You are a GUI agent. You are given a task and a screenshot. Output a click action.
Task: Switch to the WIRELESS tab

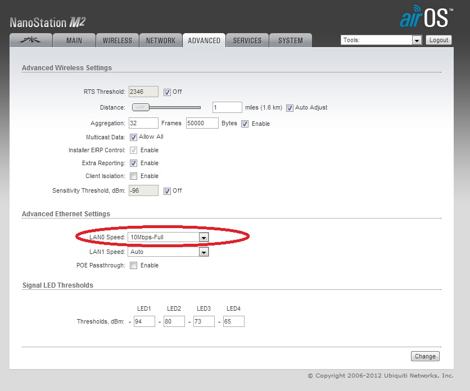click(117, 40)
